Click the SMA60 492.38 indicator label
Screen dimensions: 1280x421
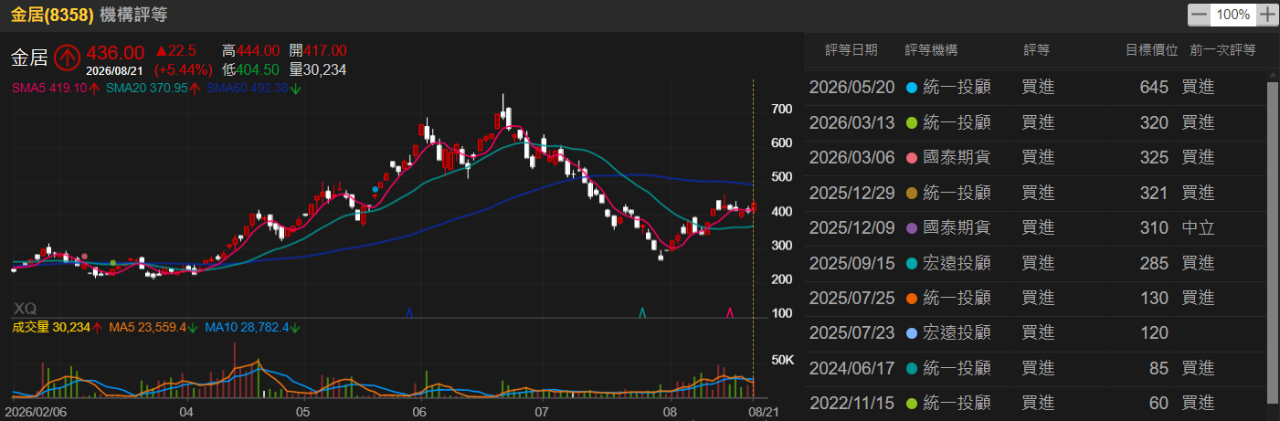[254, 89]
